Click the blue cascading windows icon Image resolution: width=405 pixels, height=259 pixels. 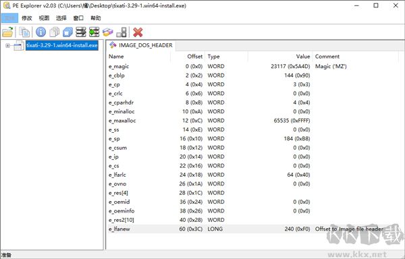tap(67, 32)
